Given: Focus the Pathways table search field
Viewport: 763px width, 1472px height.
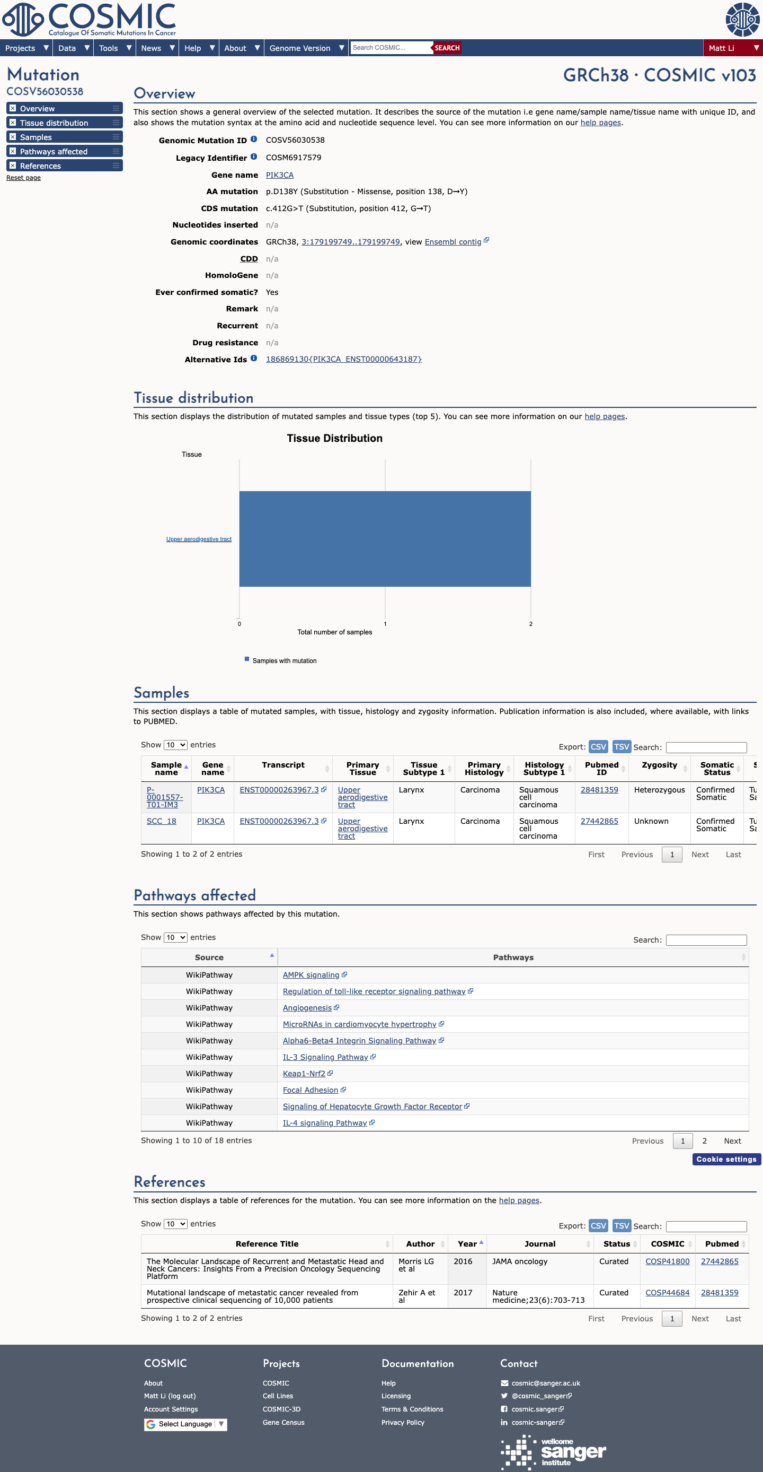Looking at the screenshot, I should pyautogui.click(x=706, y=940).
